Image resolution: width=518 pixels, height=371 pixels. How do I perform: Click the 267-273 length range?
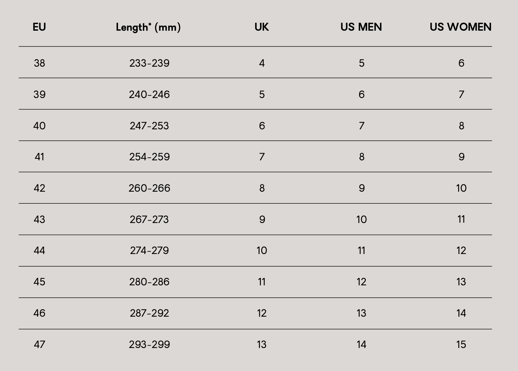click(149, 219)
